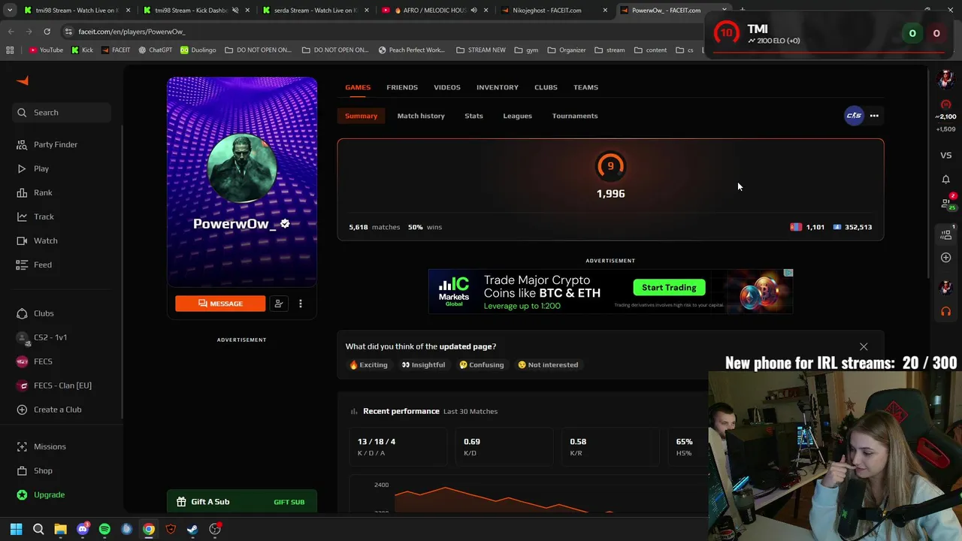Select the Tournaments sub-tab

coord(575,116)
